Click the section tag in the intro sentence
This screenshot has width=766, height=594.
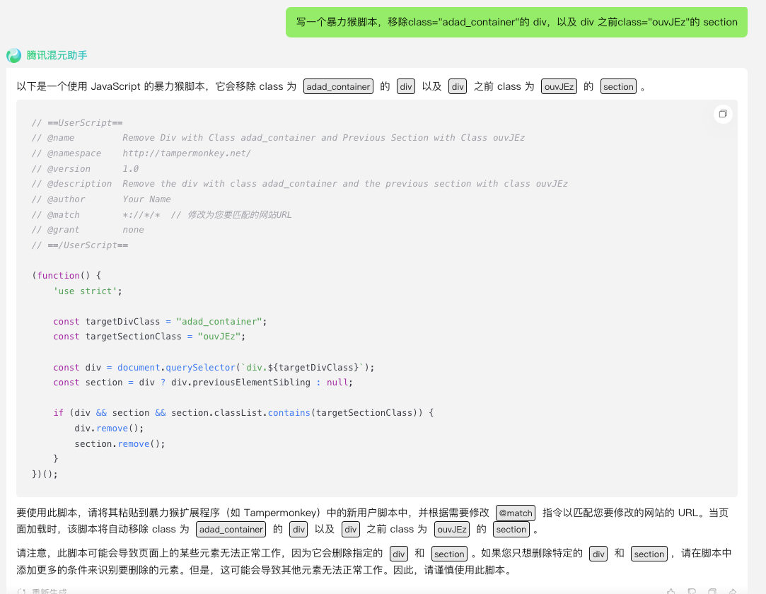point(618,86)
